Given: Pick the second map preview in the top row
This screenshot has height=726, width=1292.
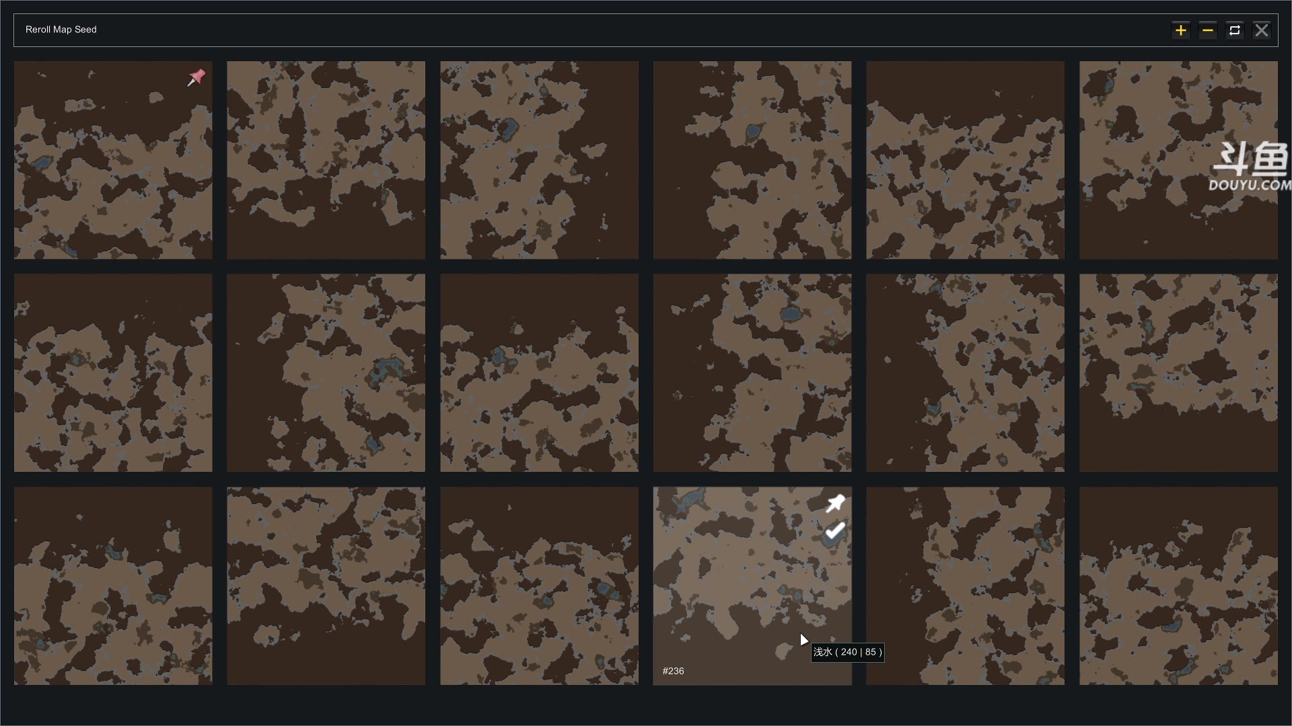Looking at the screenshot, I should (326, 160).
